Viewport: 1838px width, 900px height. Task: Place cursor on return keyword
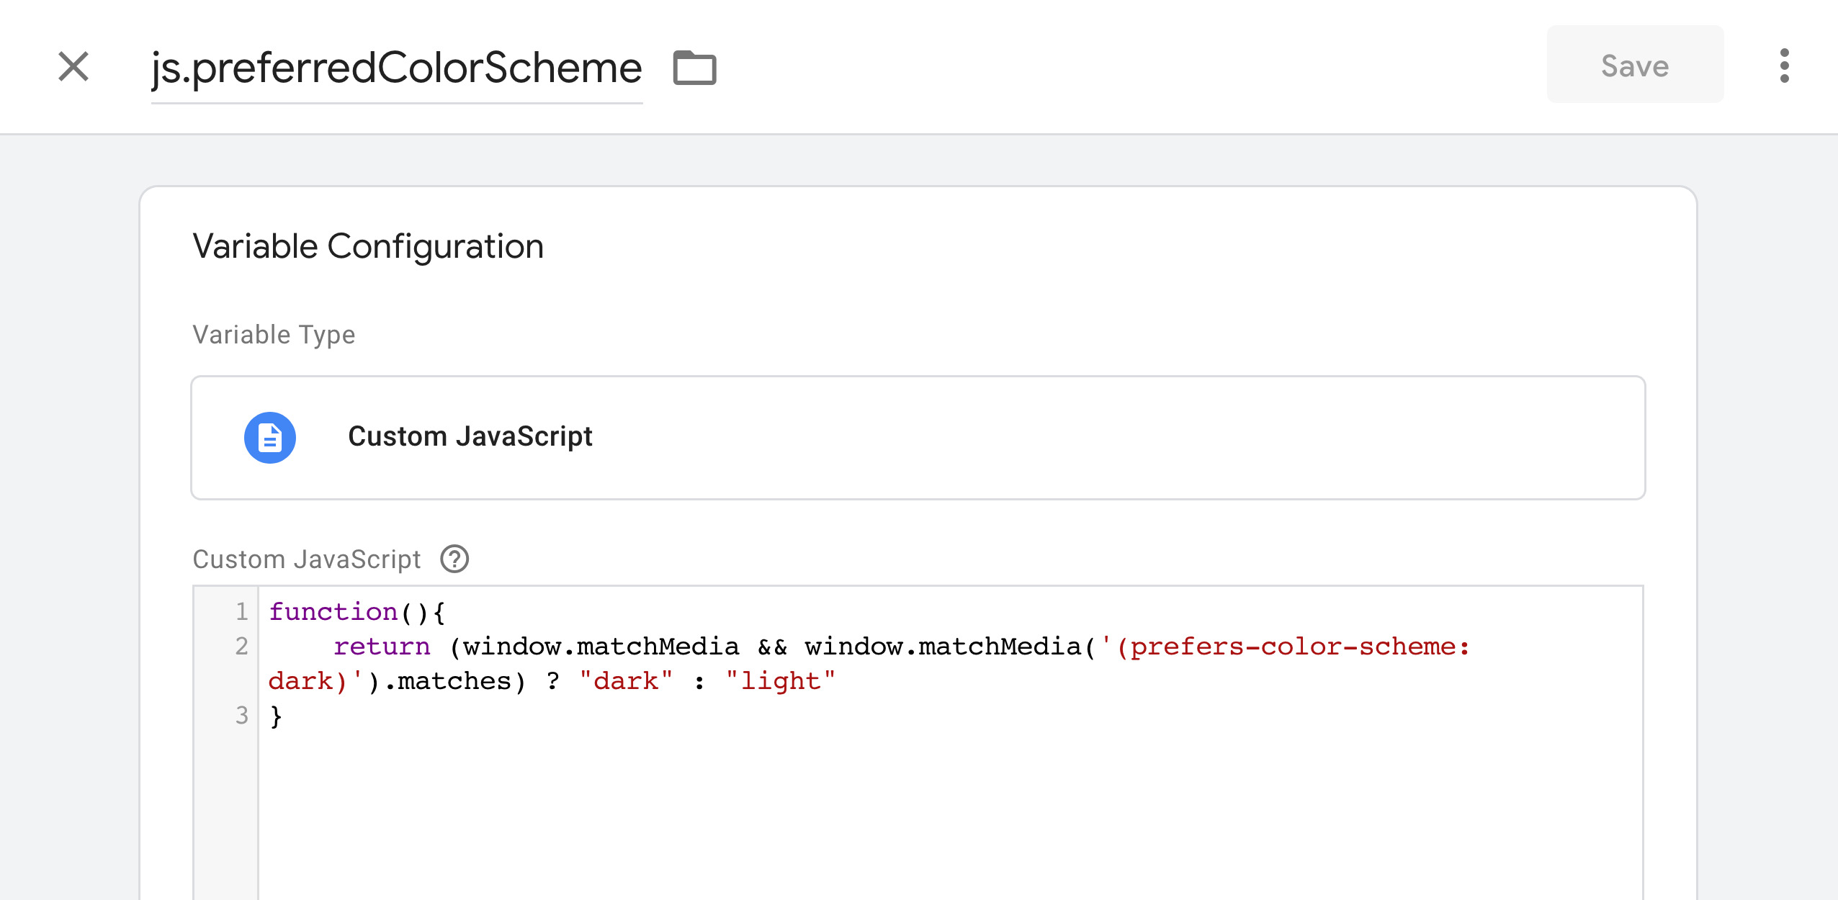click(x=382, y=647)
